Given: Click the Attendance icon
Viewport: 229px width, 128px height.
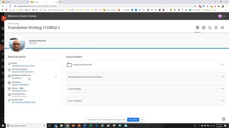Looking at the screenshot, I should point(9,83).
